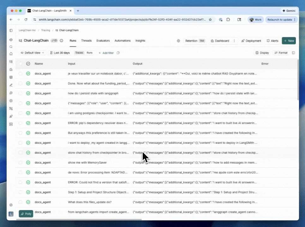Select all runs with the header checkbox
The width and height of the screenshot is (305, 227).
pyautogui.click(x=21, y=63)
